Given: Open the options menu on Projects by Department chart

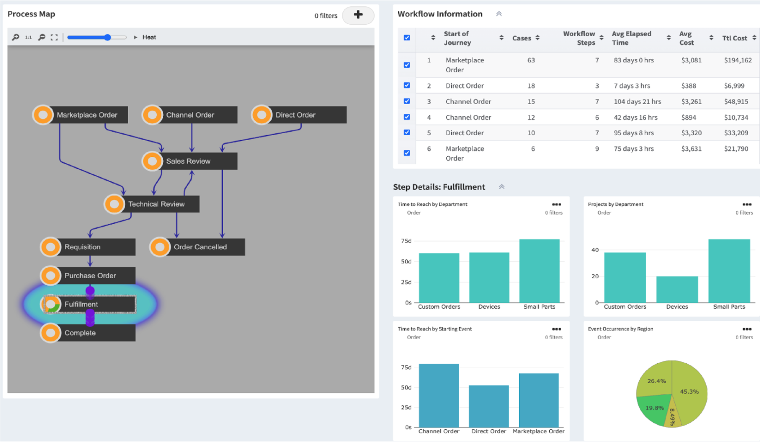Looking at the screenshot, I should click(x=746, y=204).
